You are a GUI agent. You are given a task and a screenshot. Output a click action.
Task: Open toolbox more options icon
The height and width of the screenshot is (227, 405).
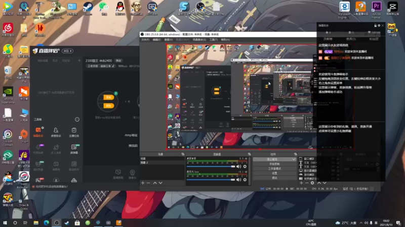point(77,120)
